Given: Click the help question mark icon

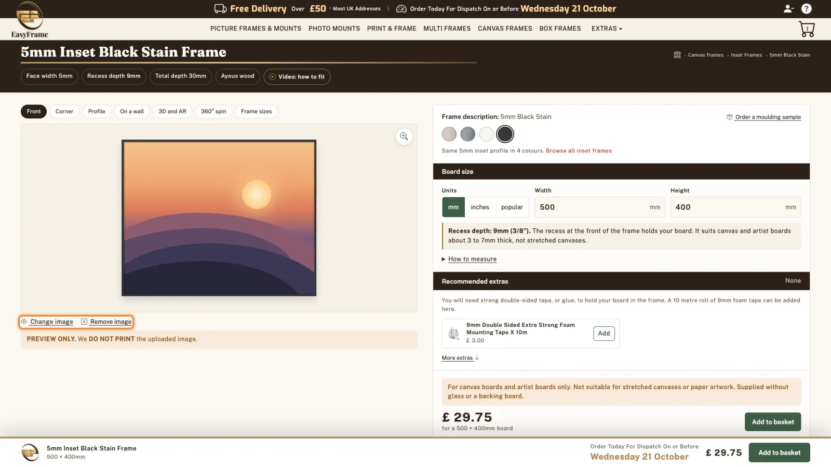Looking at the screenshot, I should [x=806, y=8].
